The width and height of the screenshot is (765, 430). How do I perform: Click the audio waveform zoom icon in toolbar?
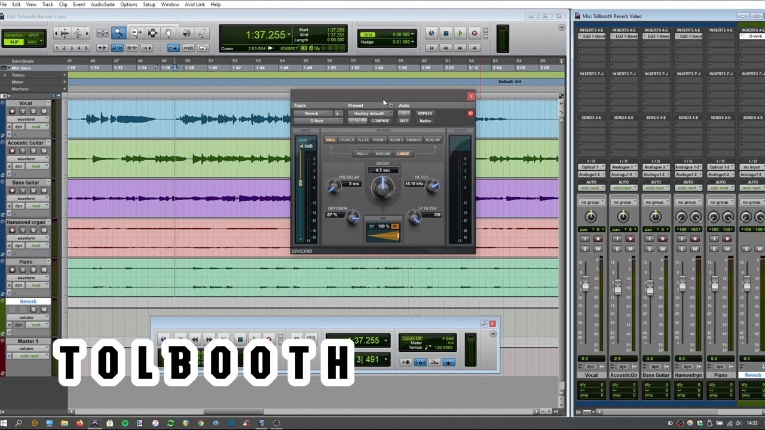click(x=65, y=33)
